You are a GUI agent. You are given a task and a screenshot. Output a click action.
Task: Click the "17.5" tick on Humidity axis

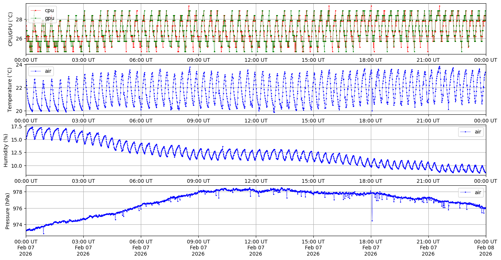click(17, 127)
